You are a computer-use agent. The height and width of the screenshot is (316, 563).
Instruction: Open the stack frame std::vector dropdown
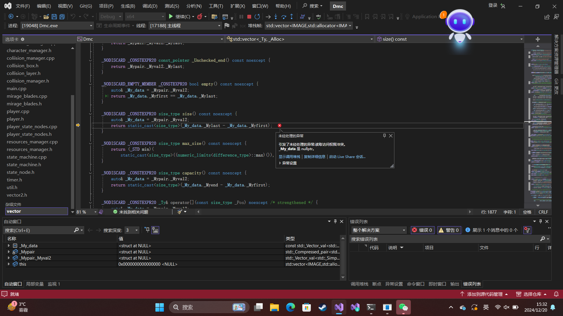point(308,26)
